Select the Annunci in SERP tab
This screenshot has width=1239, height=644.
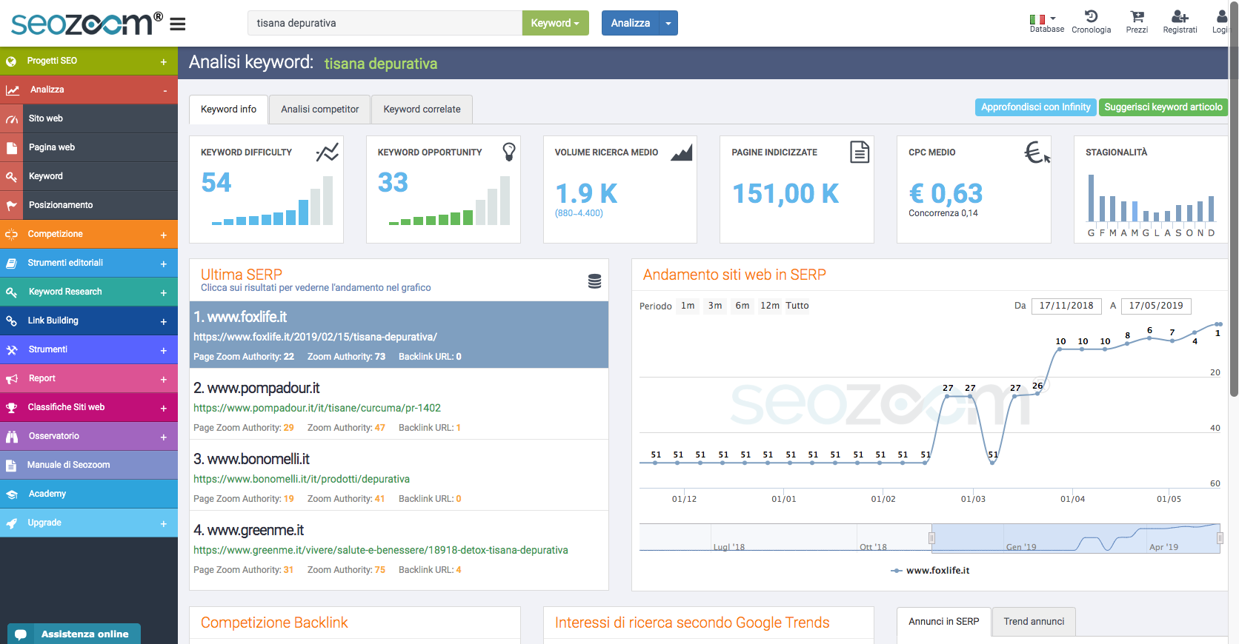(x=944, y=621)
